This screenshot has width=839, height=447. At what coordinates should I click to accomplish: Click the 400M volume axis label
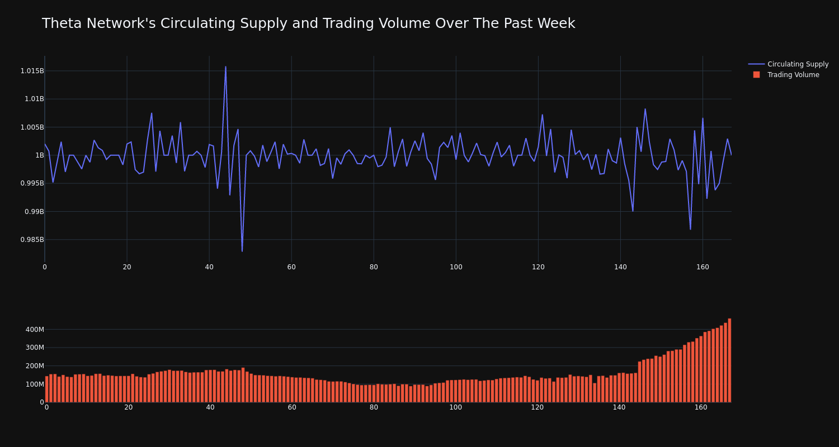click(35, 330)
